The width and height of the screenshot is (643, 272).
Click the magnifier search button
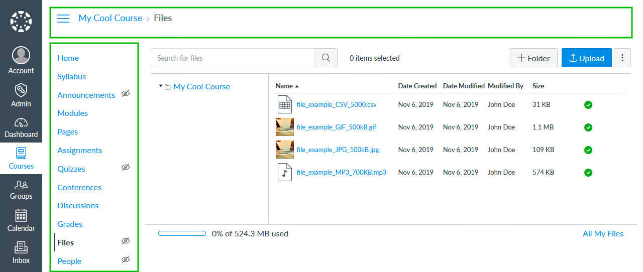[326, 58]
